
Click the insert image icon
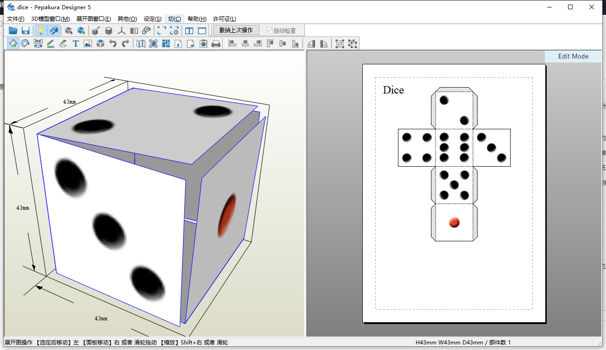88,44
